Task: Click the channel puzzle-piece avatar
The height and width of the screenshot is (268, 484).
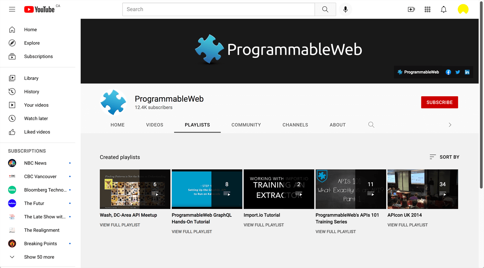Action: click(113, 102)
